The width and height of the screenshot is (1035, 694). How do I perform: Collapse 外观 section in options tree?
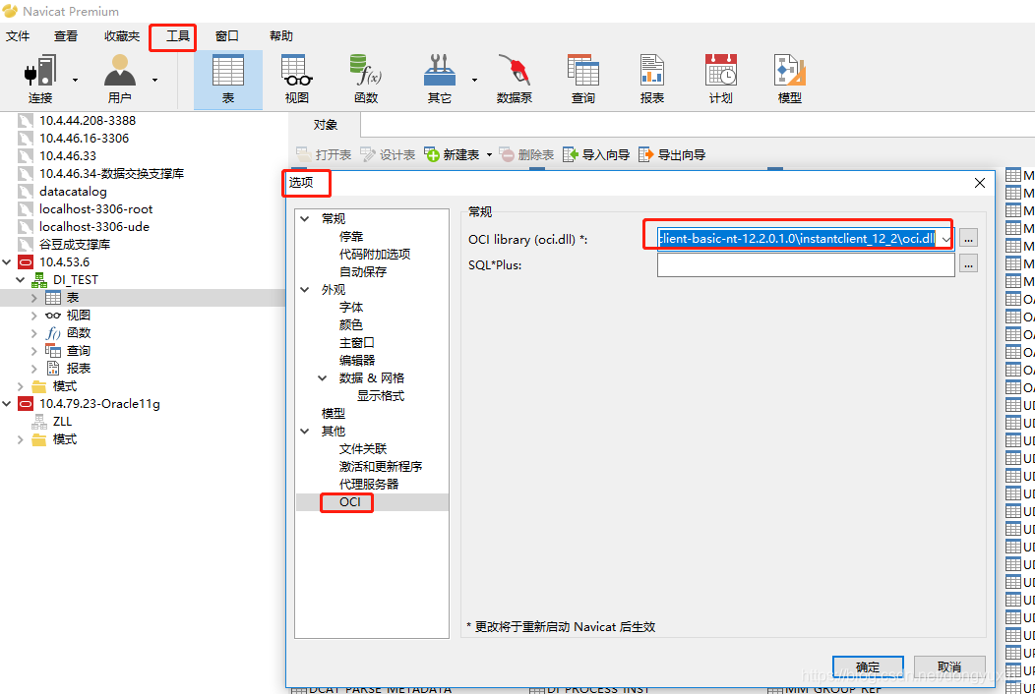305,290
